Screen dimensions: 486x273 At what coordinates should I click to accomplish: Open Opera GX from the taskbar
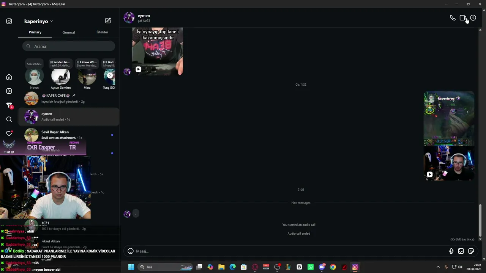[255, 267]
